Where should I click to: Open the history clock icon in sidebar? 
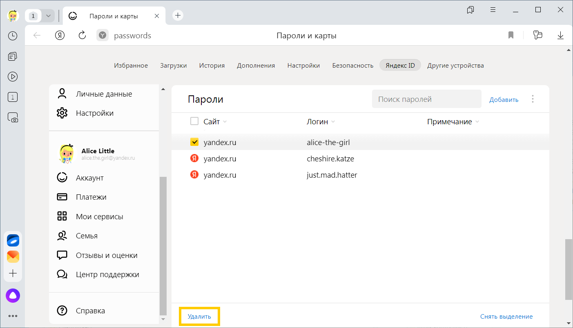[x=13, y=36]
